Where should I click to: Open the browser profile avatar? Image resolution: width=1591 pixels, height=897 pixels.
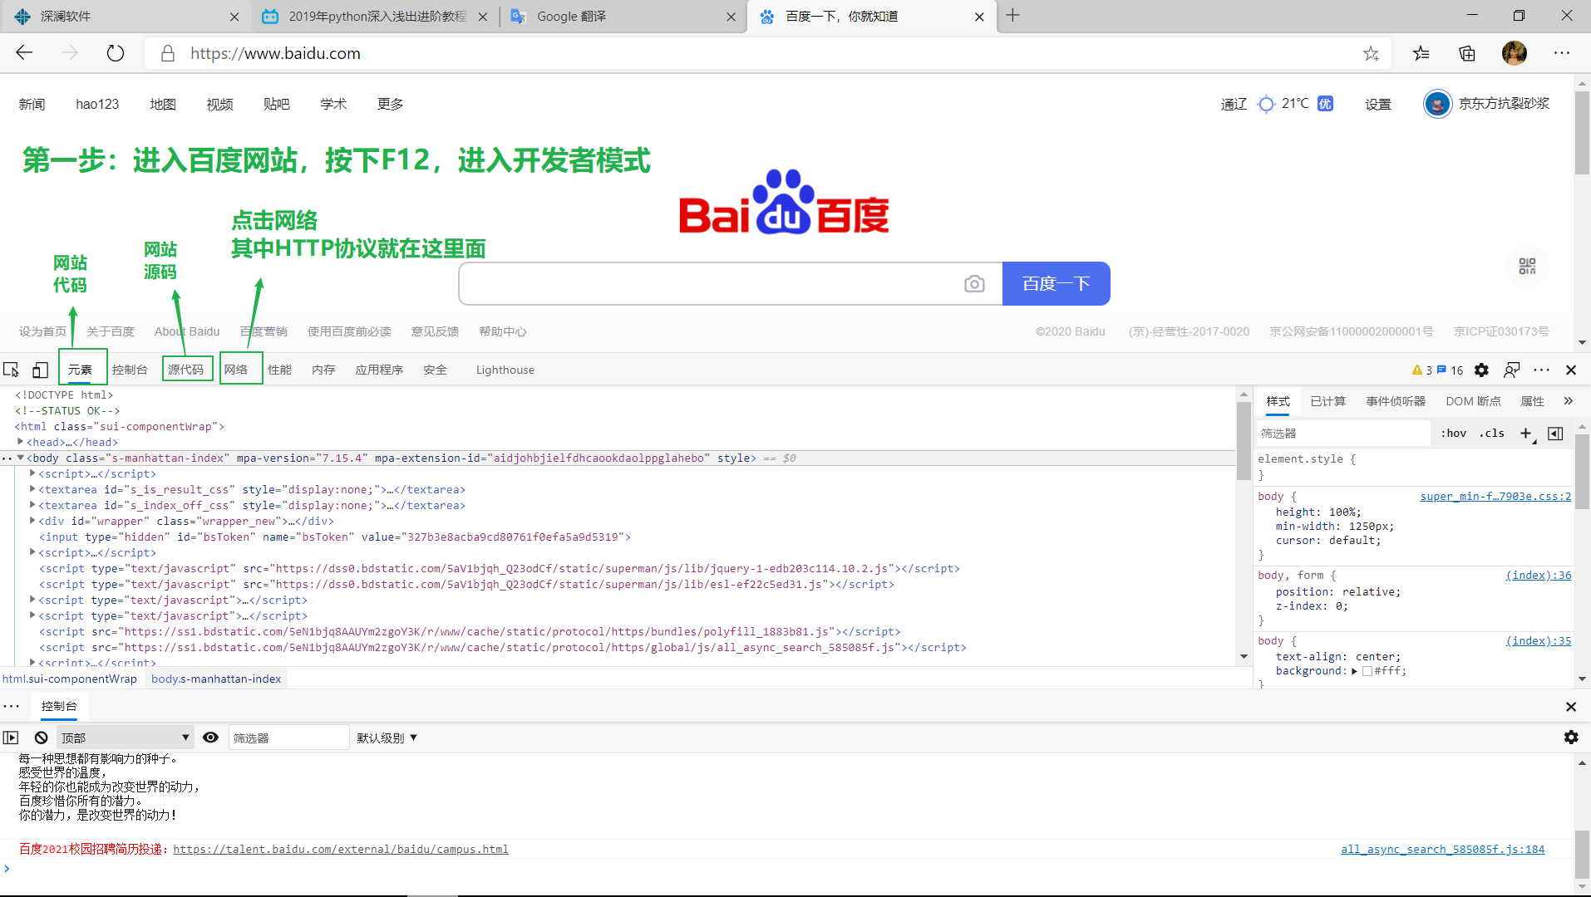[1515, 53]
